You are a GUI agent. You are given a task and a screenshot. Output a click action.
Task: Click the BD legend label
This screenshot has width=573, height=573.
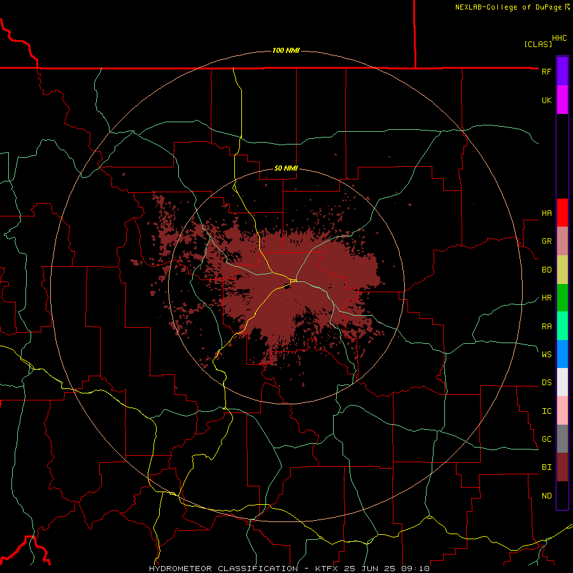point(547,270)
